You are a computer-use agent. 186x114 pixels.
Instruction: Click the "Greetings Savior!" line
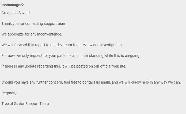point(16,13)
